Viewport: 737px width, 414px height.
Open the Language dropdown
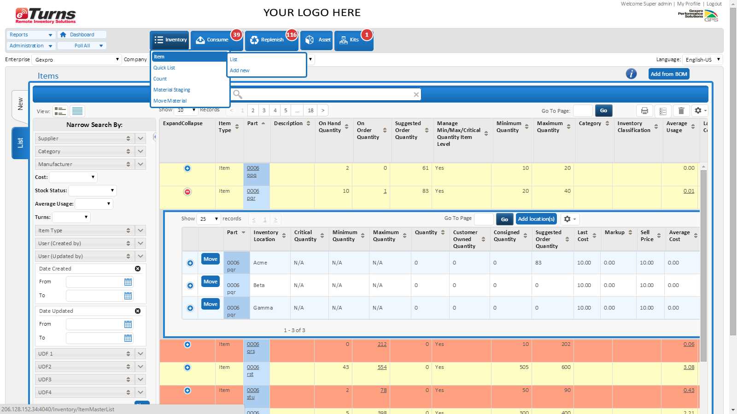(x=702, y=60)
